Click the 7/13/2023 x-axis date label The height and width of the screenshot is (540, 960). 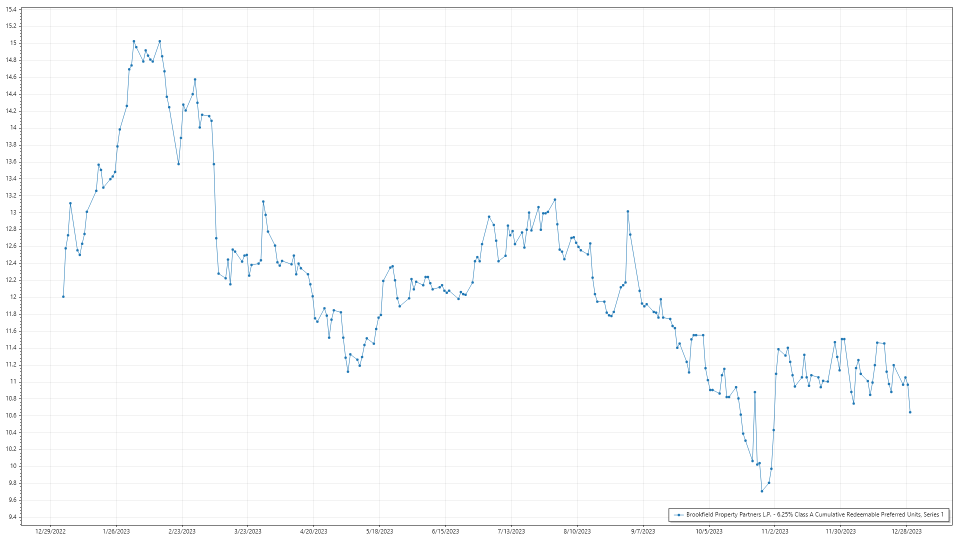tap(511, 531)
